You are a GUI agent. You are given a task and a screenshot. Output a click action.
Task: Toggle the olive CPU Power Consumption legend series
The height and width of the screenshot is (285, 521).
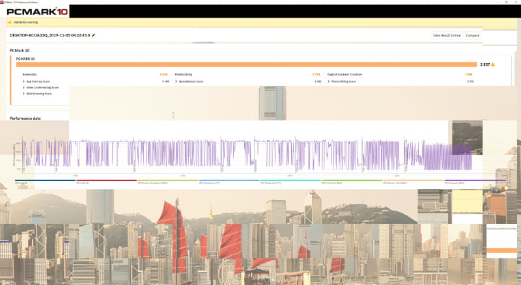click(x=168, y=182)
